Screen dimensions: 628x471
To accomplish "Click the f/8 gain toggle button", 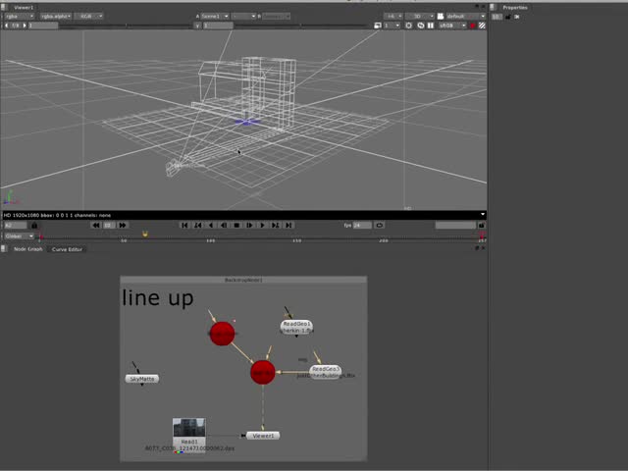I will coord(16,26).
